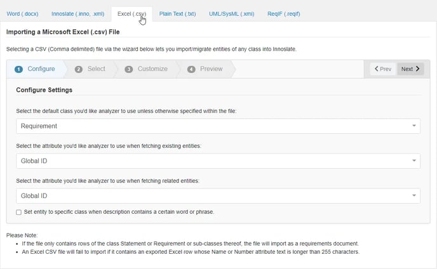Select the Excel (.csv) tab
The width and height of the screenshot is (437, 269).
(131, 14)
